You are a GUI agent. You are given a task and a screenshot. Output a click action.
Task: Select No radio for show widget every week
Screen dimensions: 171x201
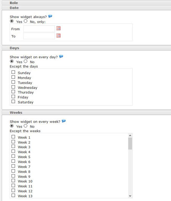[25, 126]
